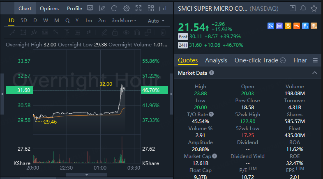Select the monthly M timeframe
The width and height of the screenshot is (323, 179).
(x=56, y=21)
